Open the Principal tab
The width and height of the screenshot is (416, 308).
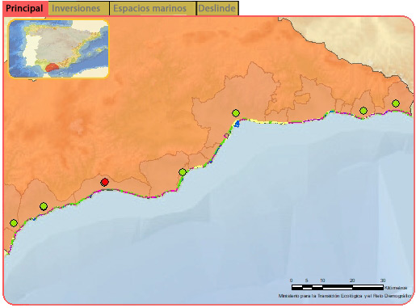click(25, 8)
